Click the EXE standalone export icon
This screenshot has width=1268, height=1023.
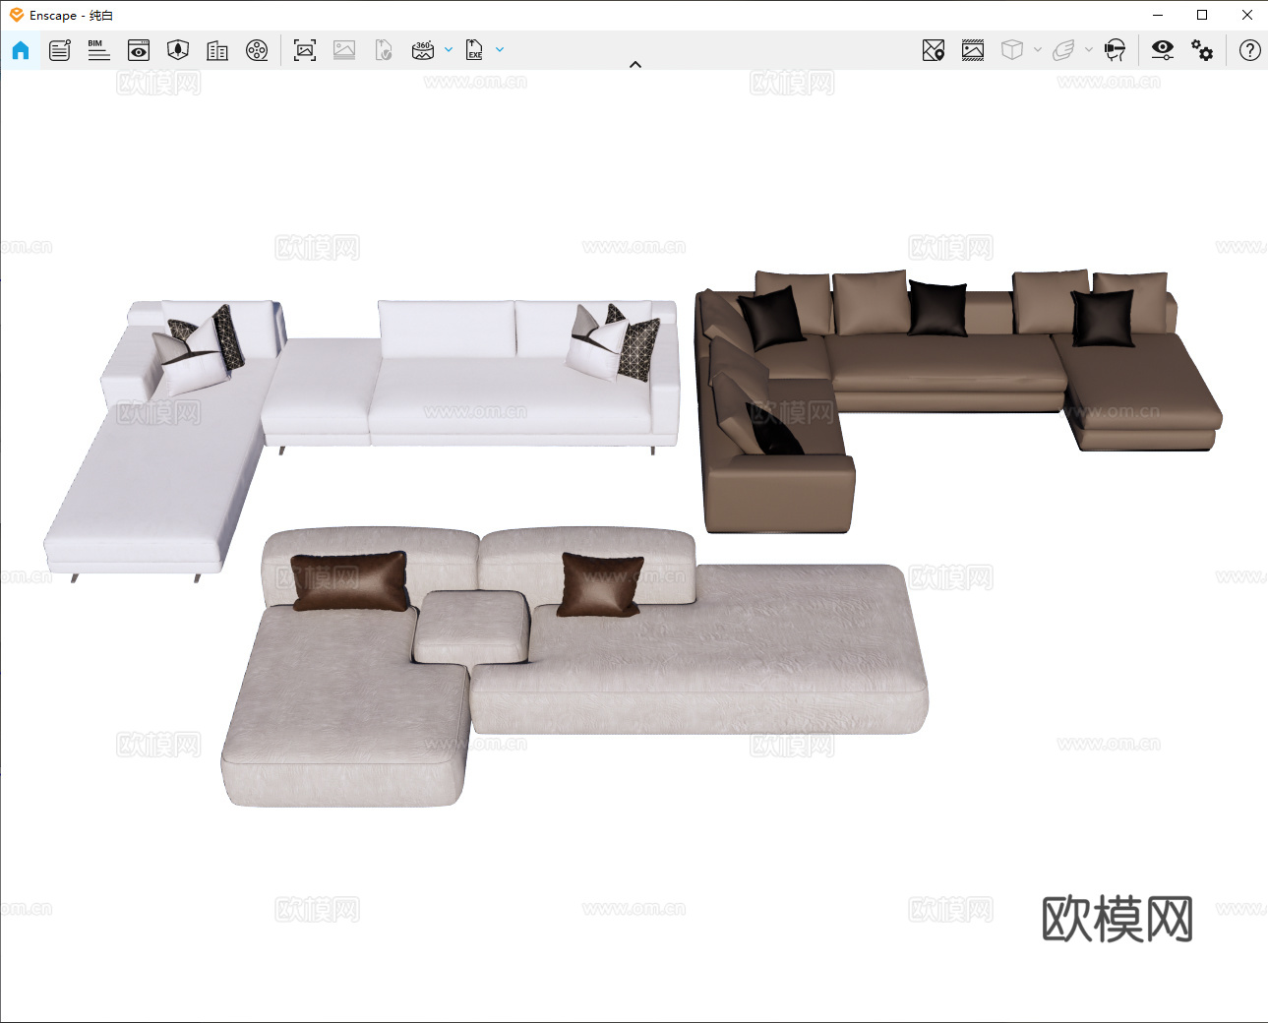(474, 50)
